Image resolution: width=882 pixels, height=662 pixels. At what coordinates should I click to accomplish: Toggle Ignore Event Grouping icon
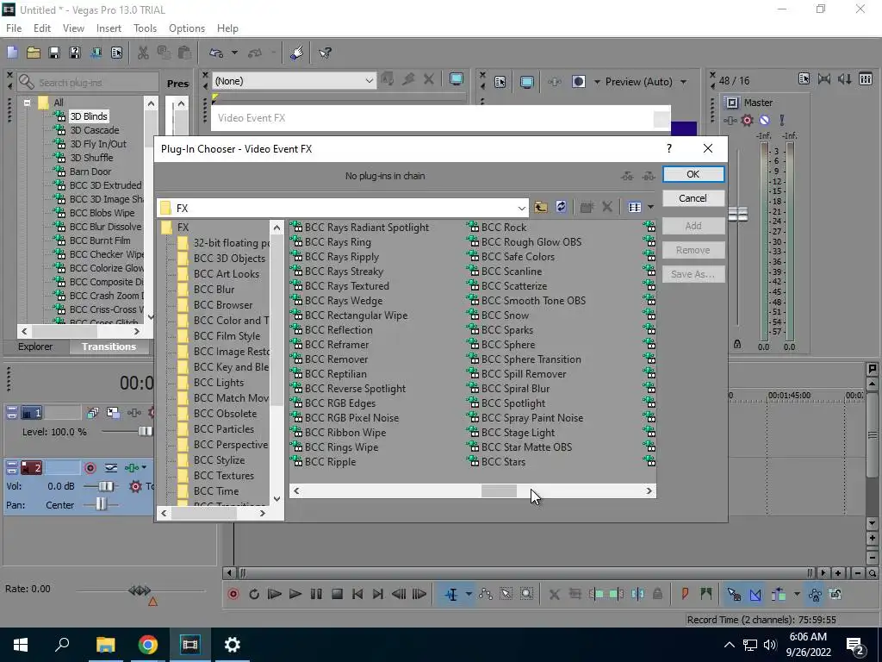(835, 595)
